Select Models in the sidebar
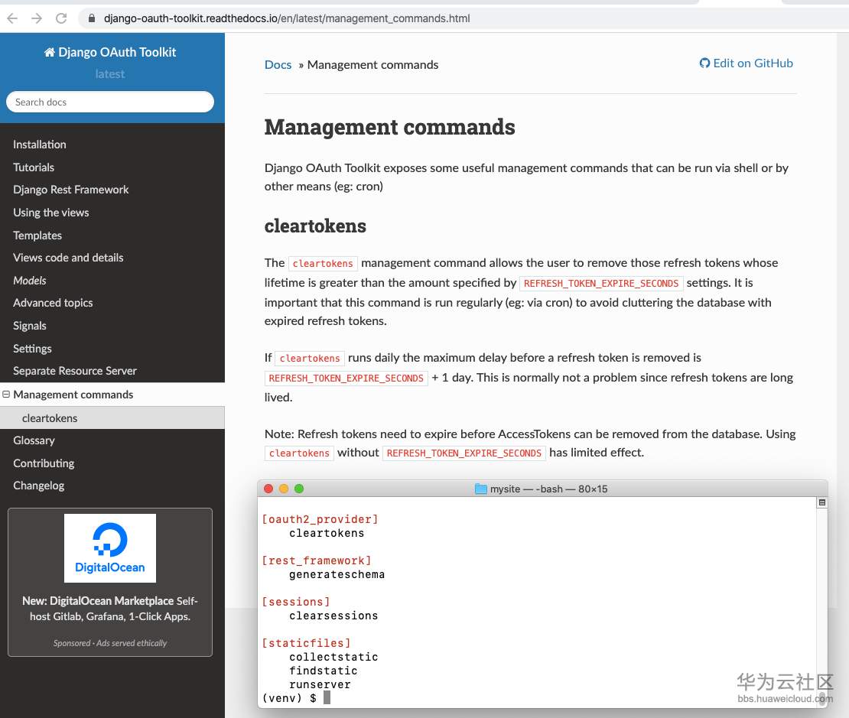Image resolution: width=849 pixels, height=718 pixels. coord(30,281)
